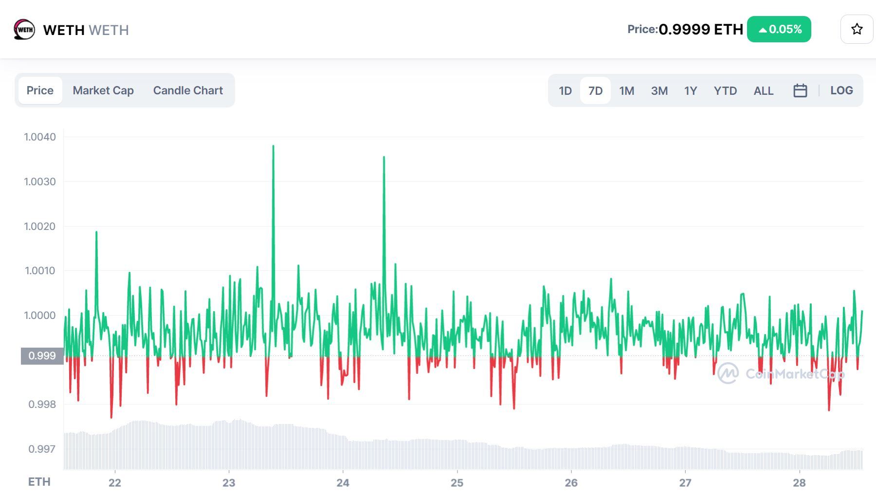Show the 1Y time range

691,91
